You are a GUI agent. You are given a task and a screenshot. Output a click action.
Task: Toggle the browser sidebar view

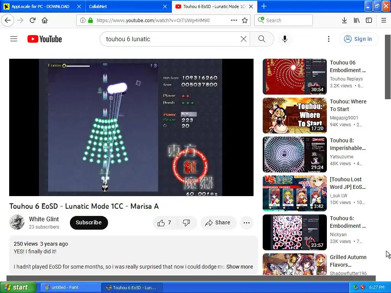click(x=369, y=20)
